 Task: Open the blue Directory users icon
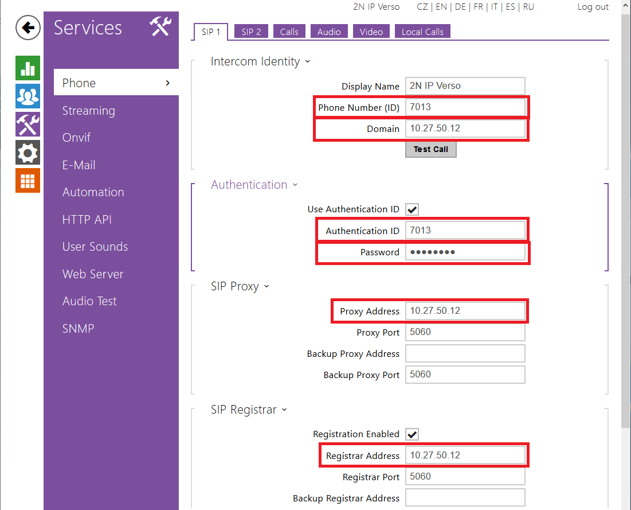click(28, 96)
